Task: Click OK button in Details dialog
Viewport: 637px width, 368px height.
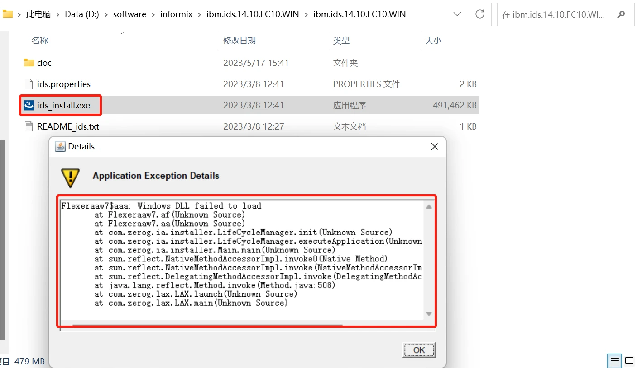Action: pos(419,350)
